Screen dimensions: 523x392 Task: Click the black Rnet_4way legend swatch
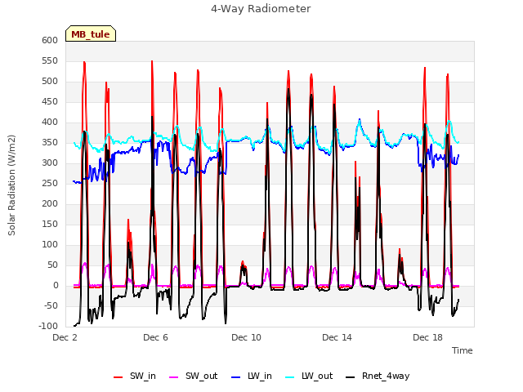[x=351, y=377]
